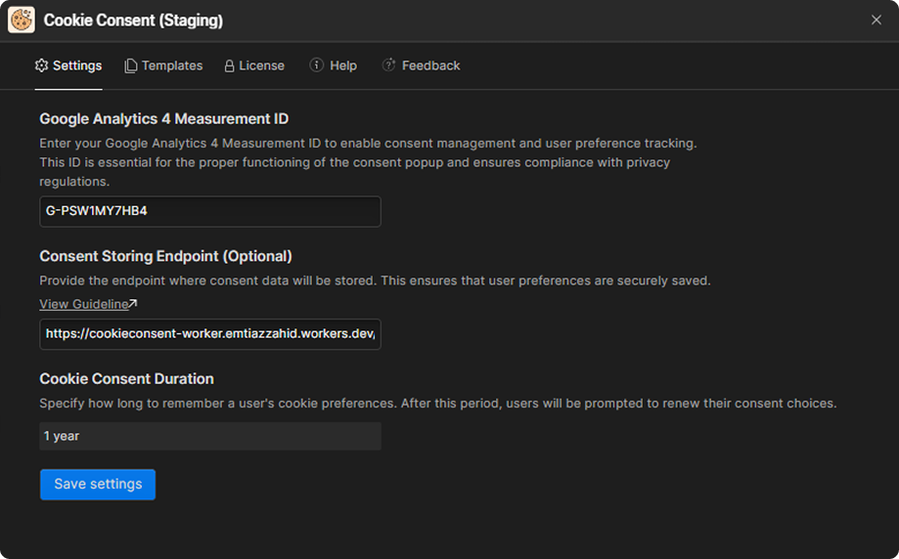This screenshot has height=559, width=899.
Task: Click the pages icon beside Templates
Action: 131,65
